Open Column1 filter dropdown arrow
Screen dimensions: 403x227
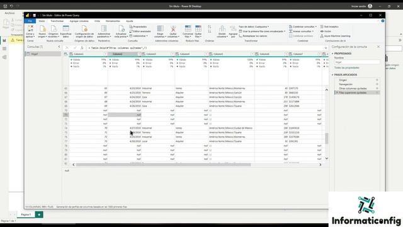105,54
